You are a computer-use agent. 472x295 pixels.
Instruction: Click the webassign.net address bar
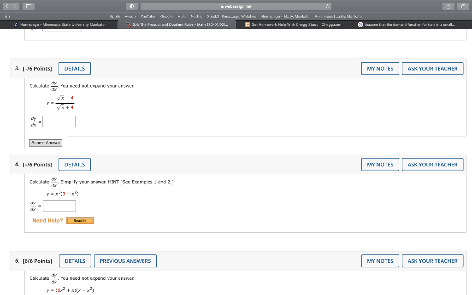(x=235, y=6)
